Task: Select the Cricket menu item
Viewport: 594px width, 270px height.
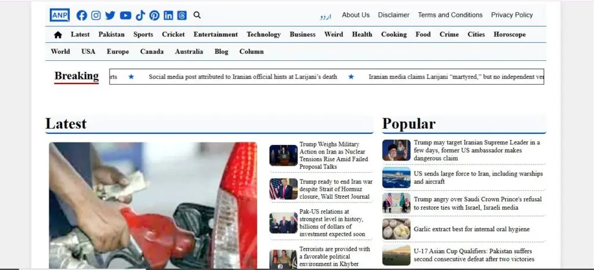Action: (173, 34)
